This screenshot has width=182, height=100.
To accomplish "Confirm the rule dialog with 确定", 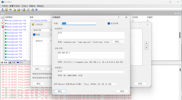I will click(x=60, y=91).
